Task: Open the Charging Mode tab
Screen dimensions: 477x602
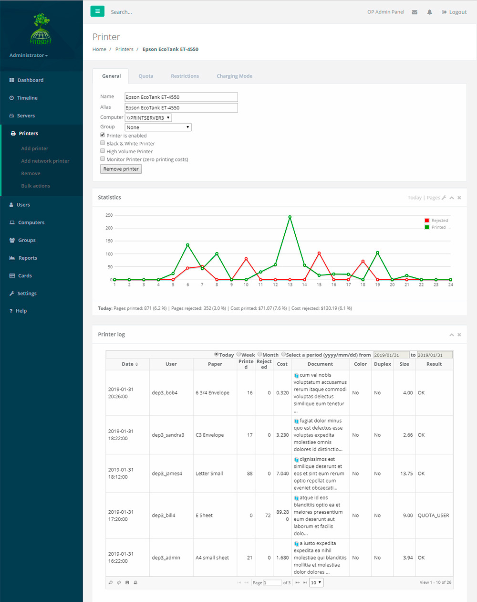Action: 234,76
